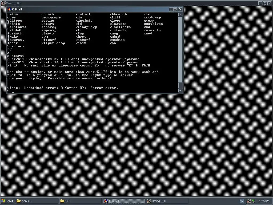The image size is (273, 205).
Task: Click 'Undefined error: 0' xinit line
Action: pyautogui.click(x=63, y=88)
